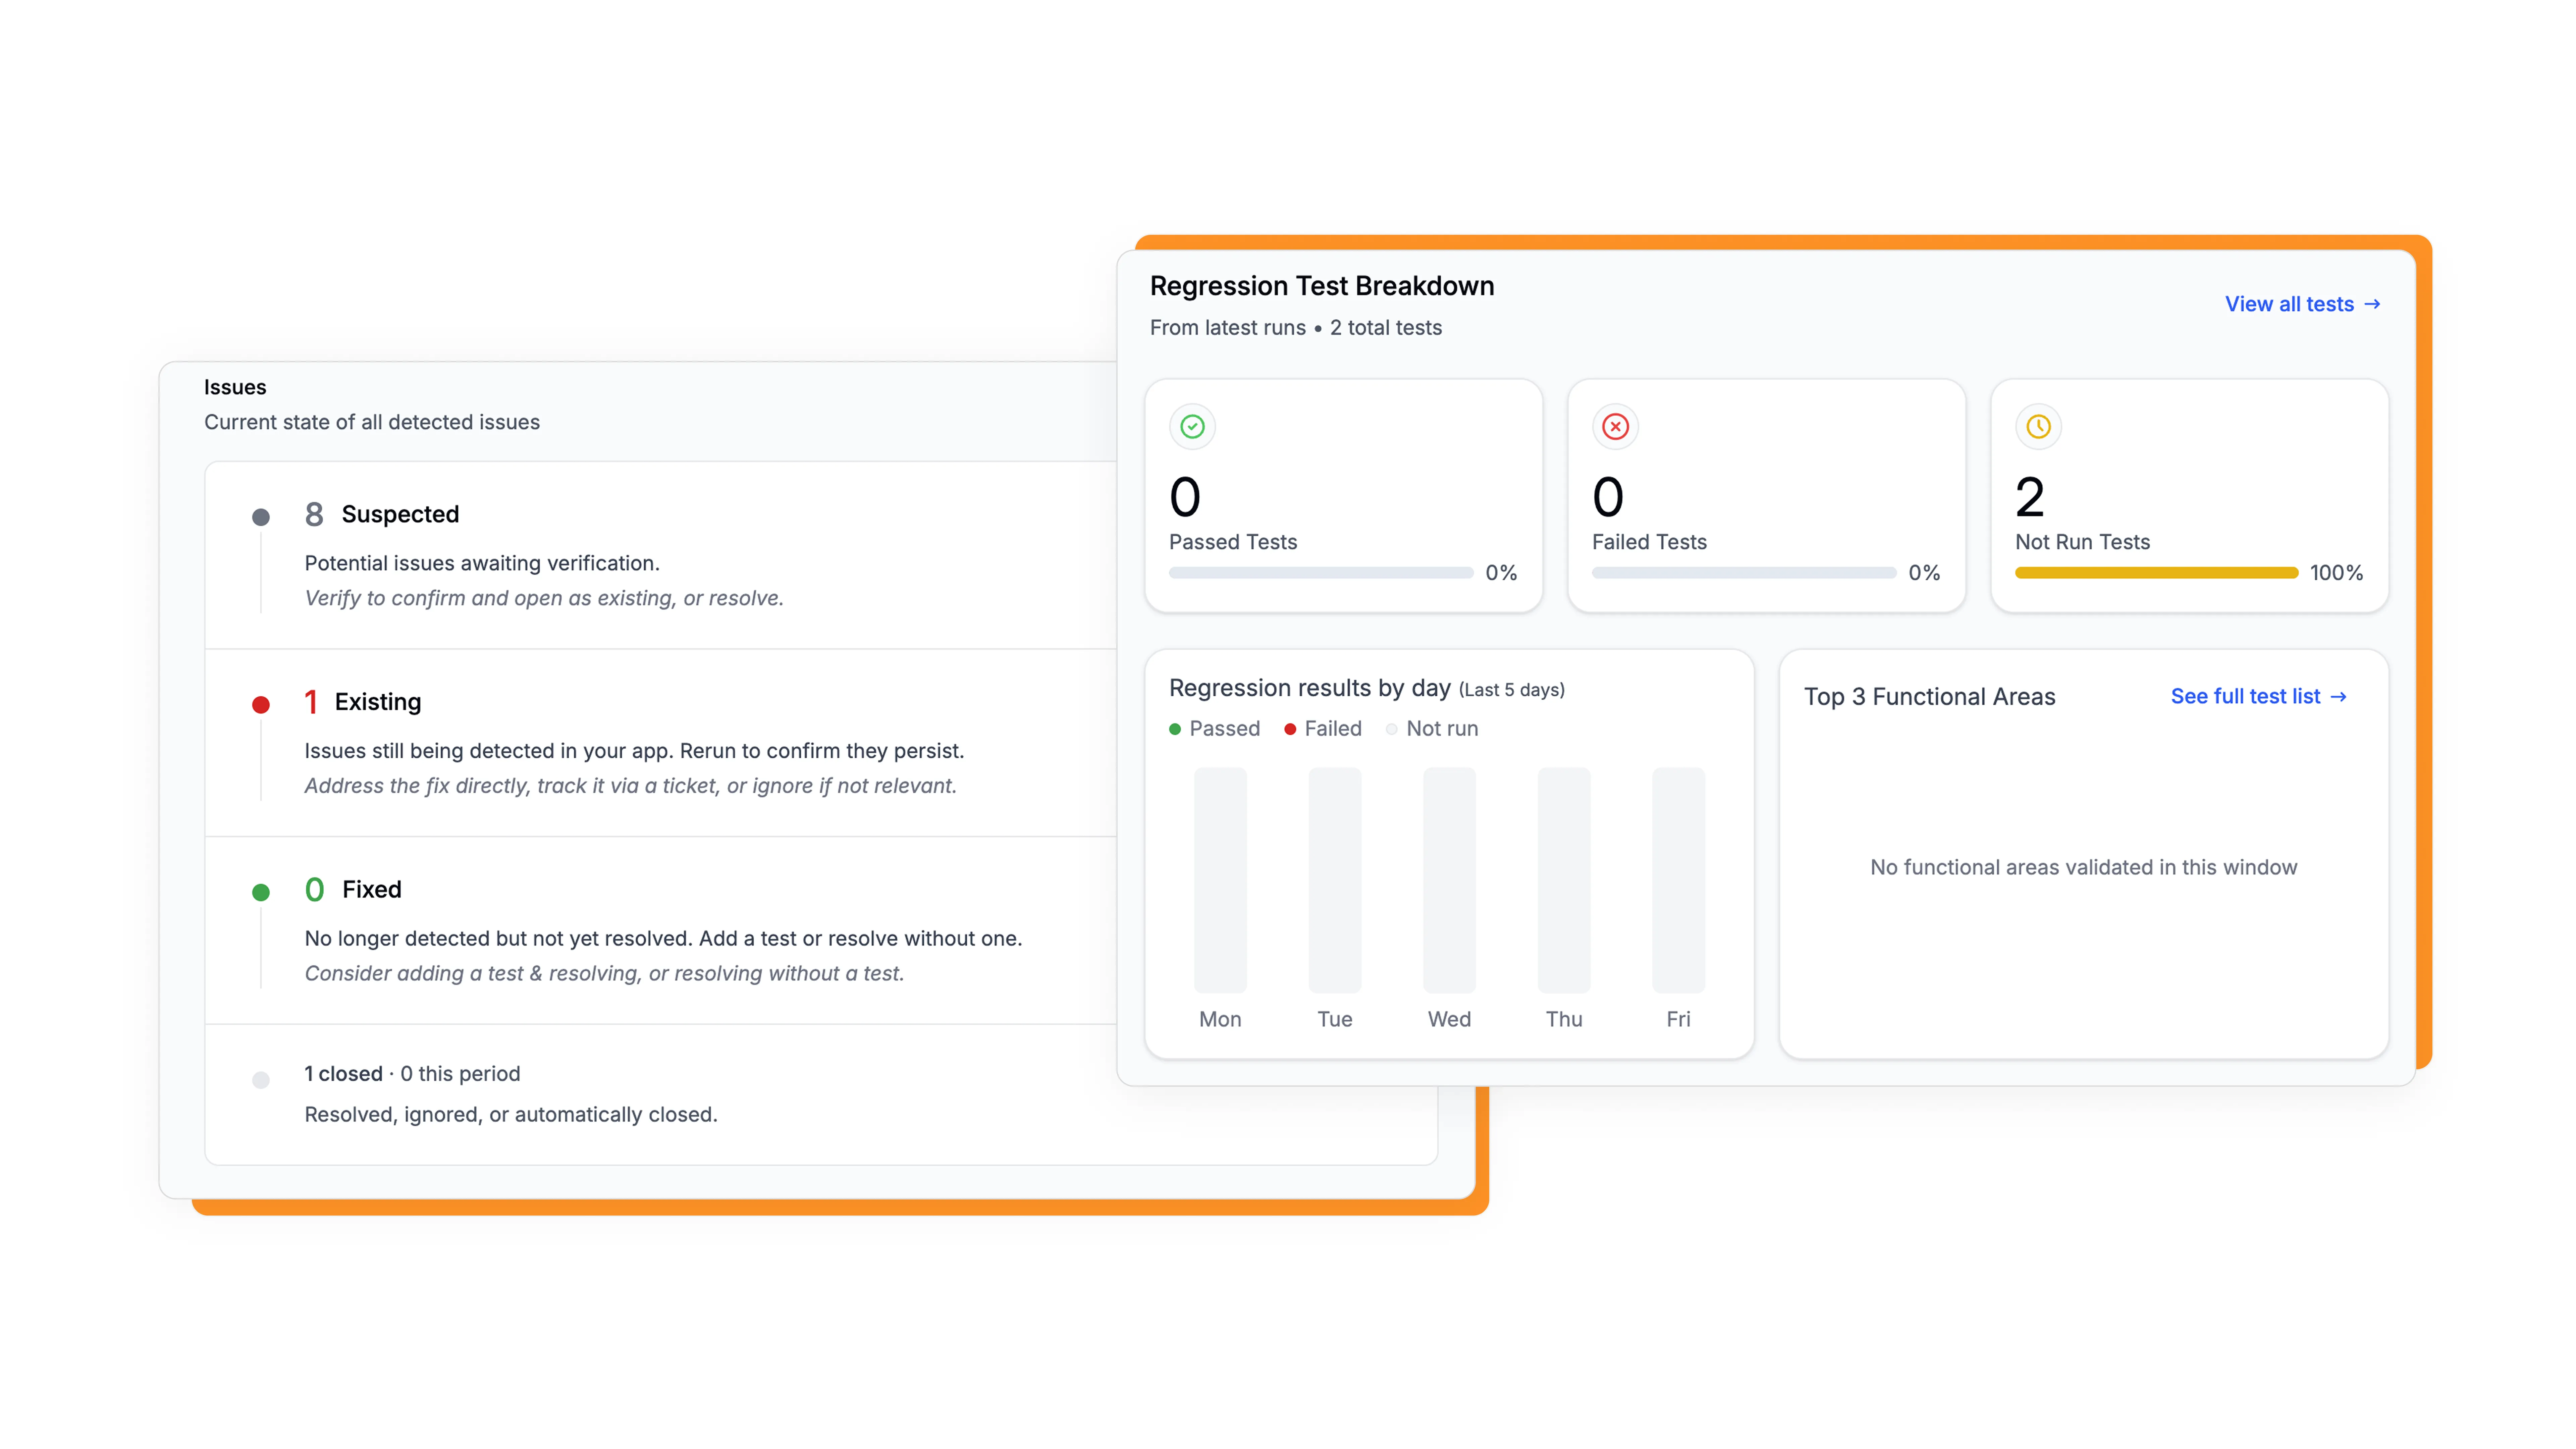This screenshot has height=1449, width=2576.
Task: Open the Suspected issues row
Action: tap(661, 555)
